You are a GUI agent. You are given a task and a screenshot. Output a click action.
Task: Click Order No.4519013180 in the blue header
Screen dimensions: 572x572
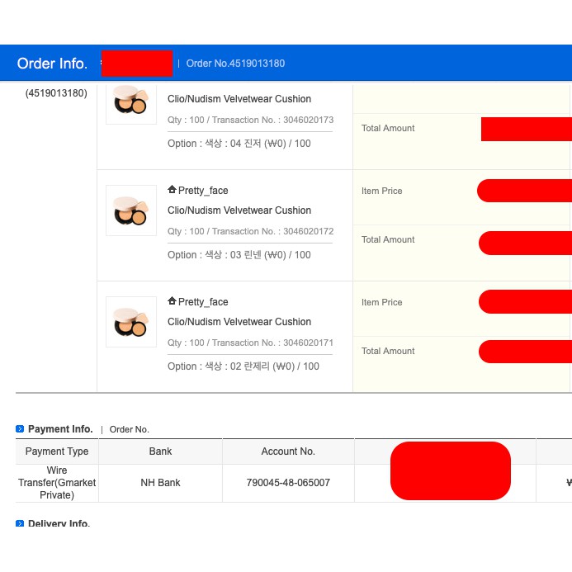click(x=235, y=64)
